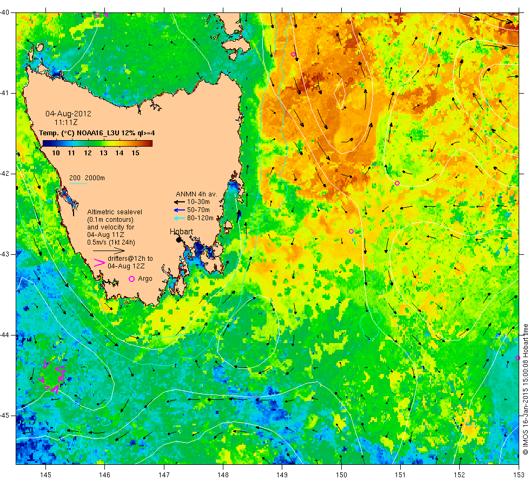
Task: Click the cyan 80-120m legend arrow
Action: (x=179, y=218)
